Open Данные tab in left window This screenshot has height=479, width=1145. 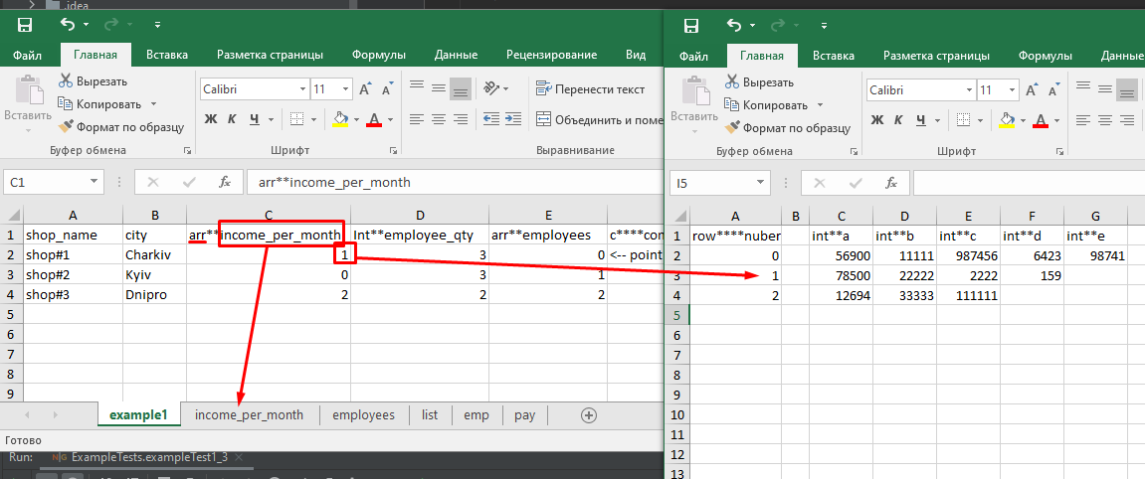(456, 55)
